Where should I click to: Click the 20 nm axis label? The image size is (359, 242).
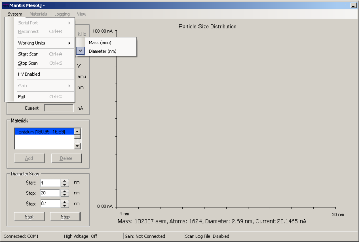(x=338, y=215)
